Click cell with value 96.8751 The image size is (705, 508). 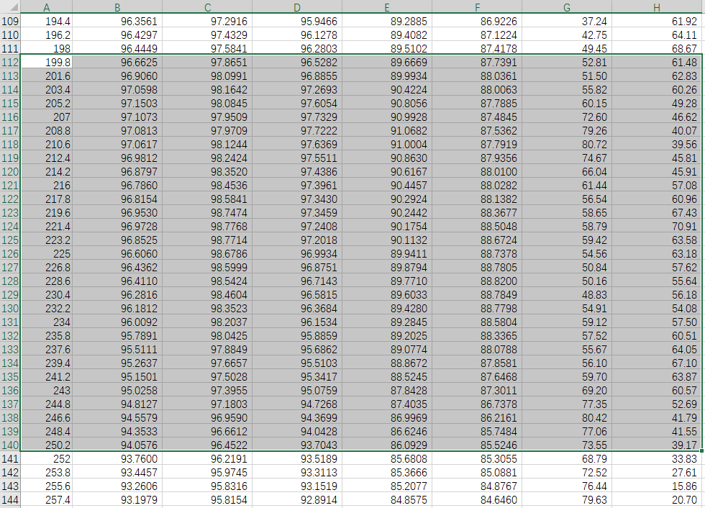296,268
